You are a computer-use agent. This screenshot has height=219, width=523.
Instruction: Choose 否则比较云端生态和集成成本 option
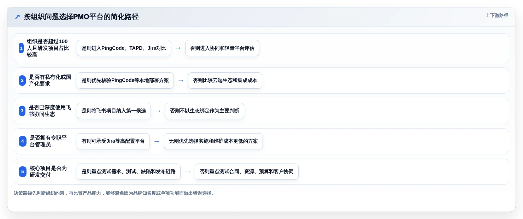click(x=225, y=81)
